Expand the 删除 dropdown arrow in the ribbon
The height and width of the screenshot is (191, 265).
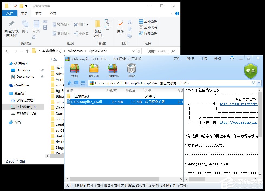click(x=87, y=24)
